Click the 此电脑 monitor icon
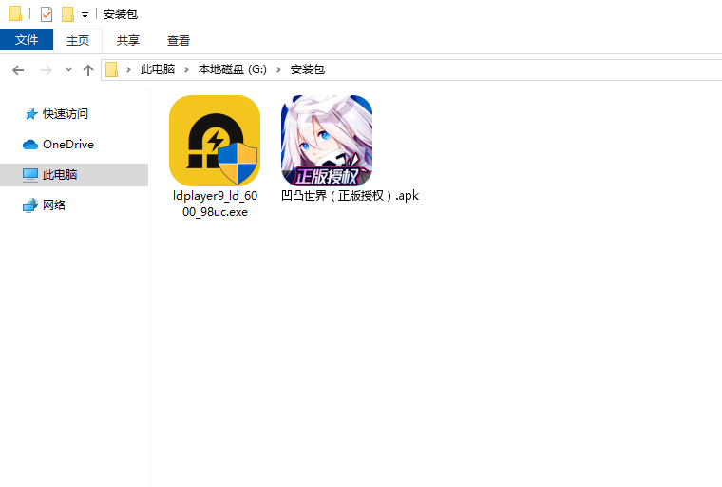The image size is (722, 487). click(x=30, y=175)
